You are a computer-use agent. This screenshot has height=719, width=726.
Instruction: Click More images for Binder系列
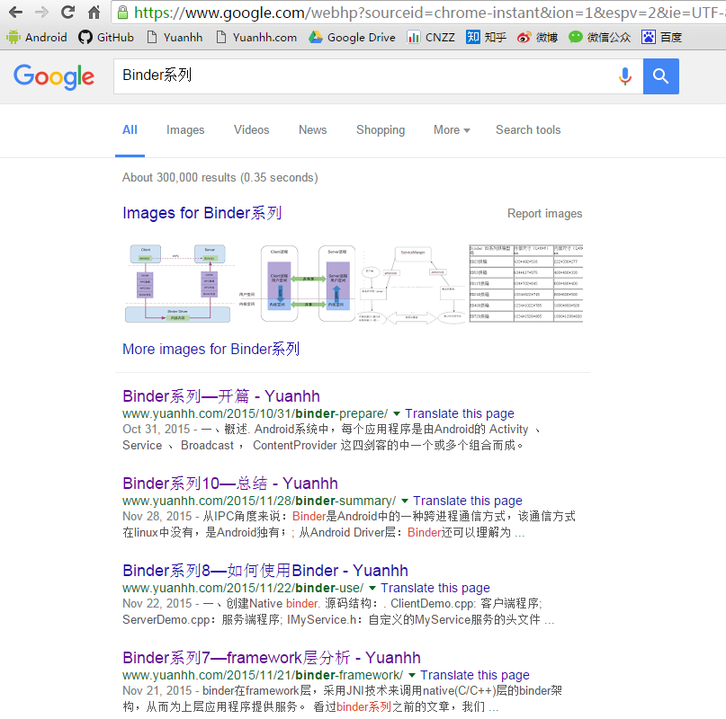(211, 349)
